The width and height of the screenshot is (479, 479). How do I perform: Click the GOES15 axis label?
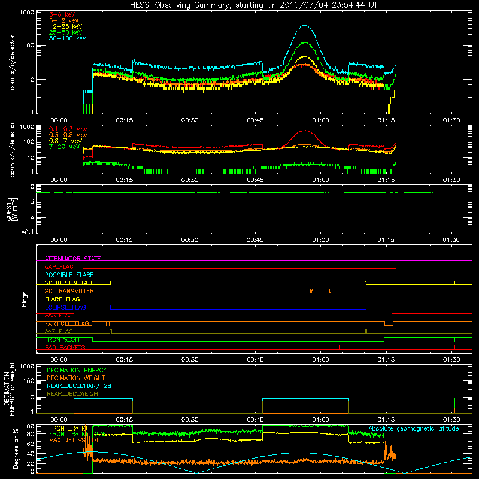(12, 210)
